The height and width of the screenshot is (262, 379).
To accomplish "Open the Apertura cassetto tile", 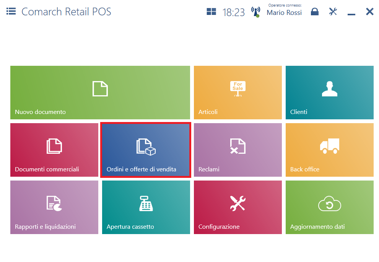I will [x=146, y=207].
